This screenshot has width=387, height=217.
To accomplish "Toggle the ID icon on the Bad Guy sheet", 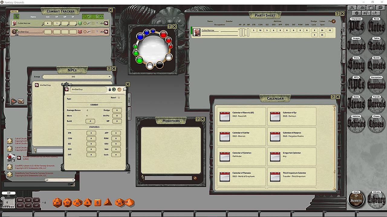I will [114, 90].
